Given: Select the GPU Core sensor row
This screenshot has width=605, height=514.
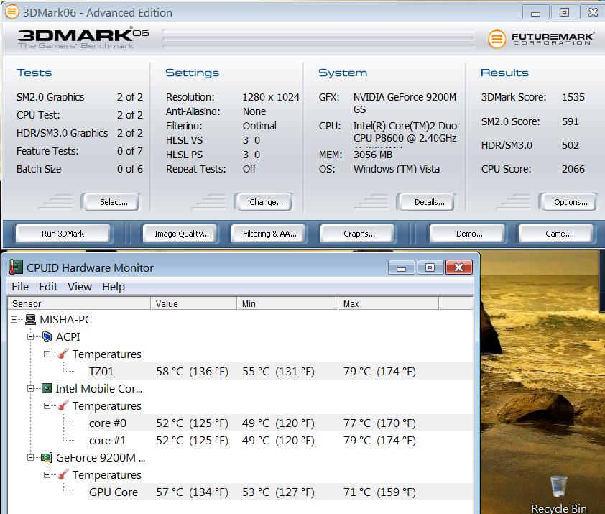Looking at the screenshot, I should (x=280, y=492).
